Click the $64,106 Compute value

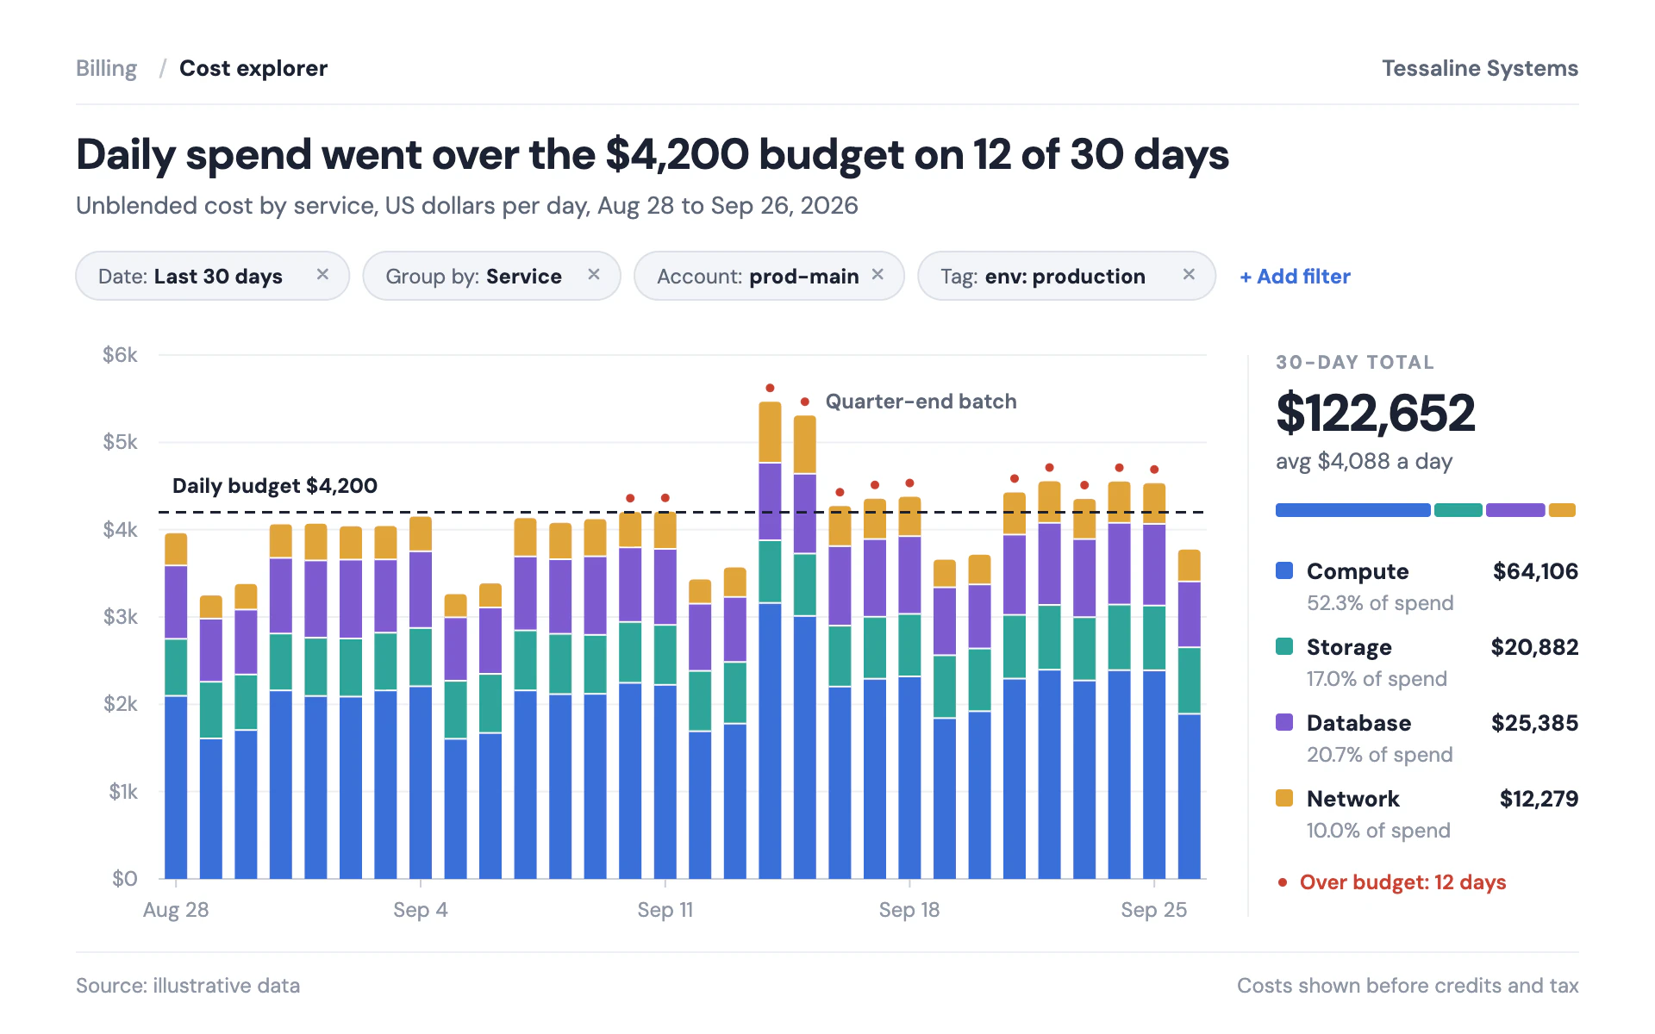click(x=1535, y=571)
